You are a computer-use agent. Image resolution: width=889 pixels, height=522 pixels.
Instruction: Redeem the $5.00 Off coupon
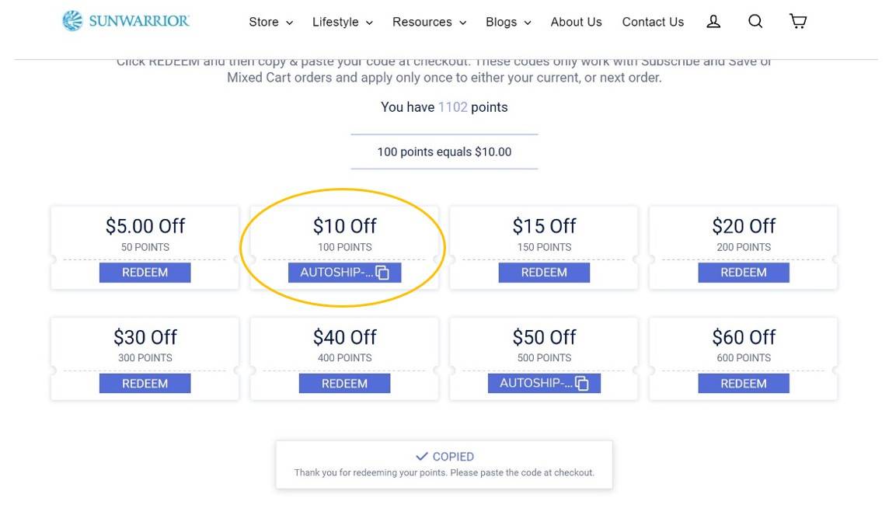pos(145,273)
